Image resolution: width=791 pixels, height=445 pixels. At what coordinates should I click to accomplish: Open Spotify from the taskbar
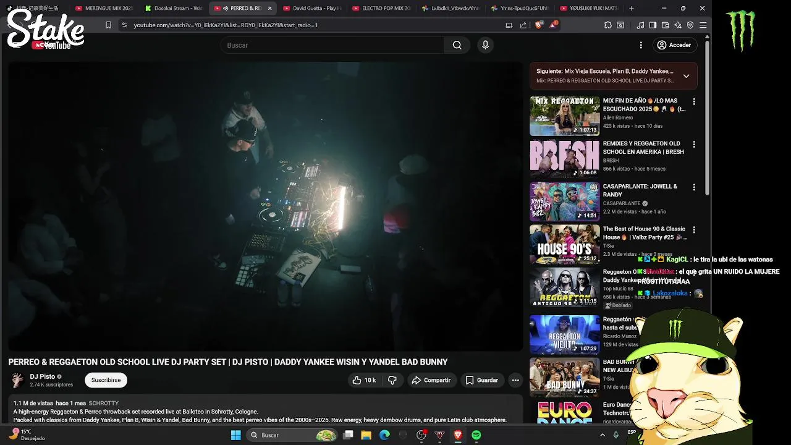tap(476, 435)
